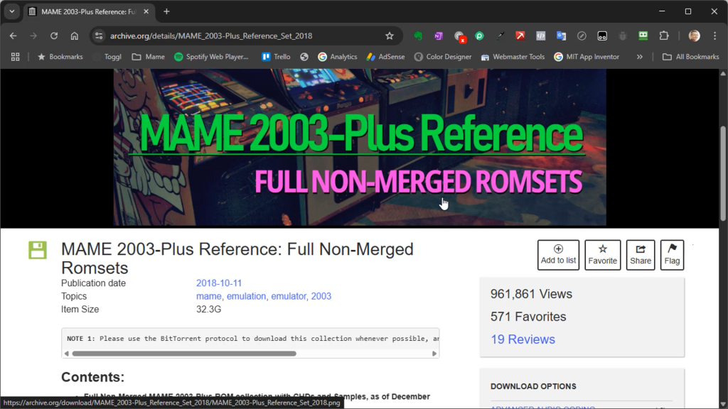Open the gray circular slash extension
Image resolution: width=728 pixels, height=409 pixels.
tap(582, 36)
